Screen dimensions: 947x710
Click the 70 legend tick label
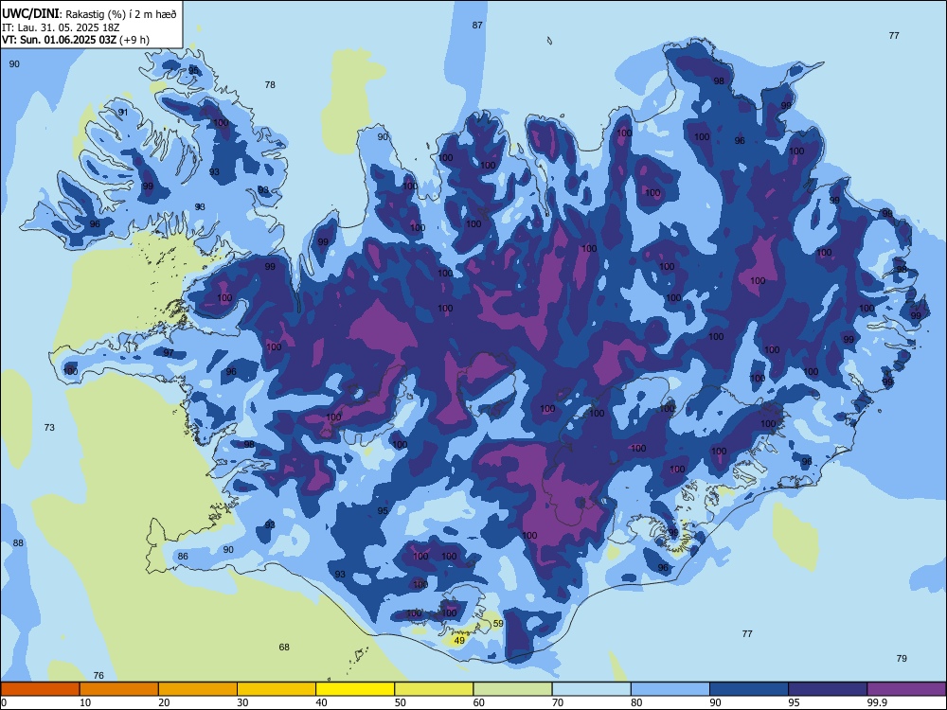tap(558, 702)
